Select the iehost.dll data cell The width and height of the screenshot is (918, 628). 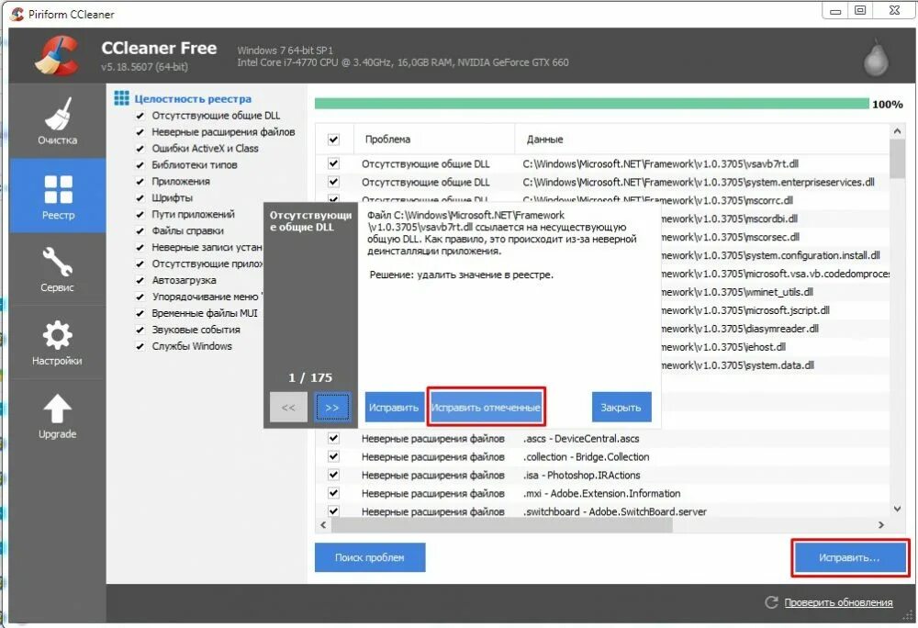point(723,347)
